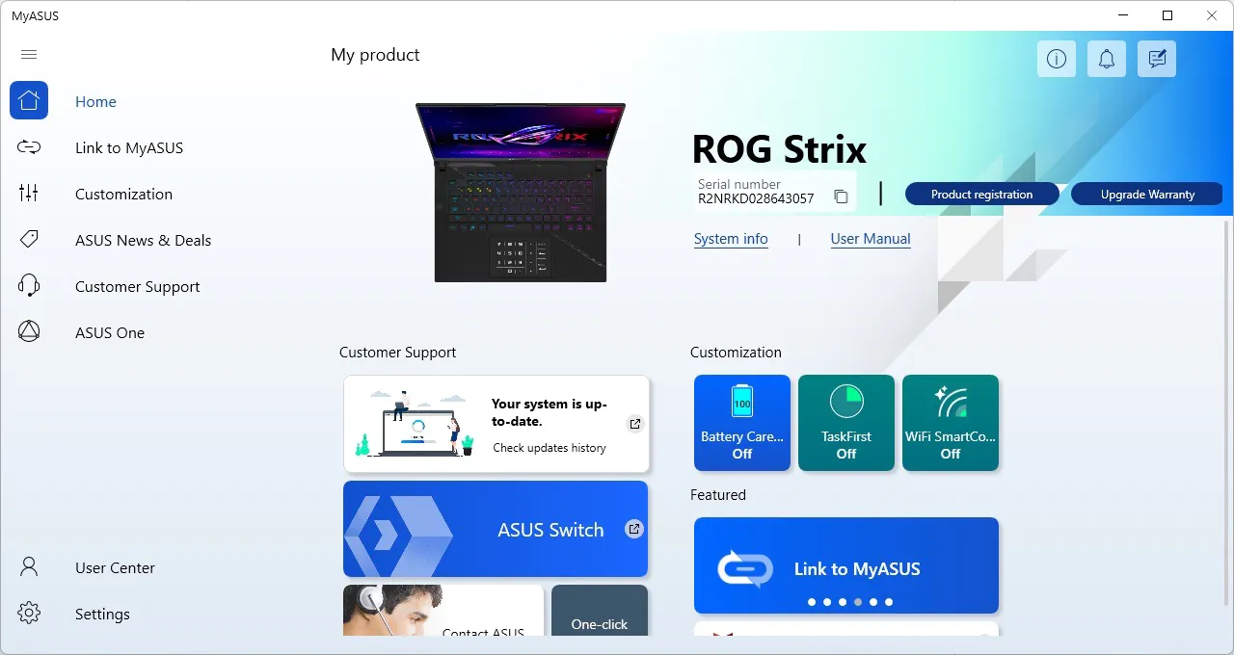Viewport: 1234px width, 655px height.
Task: Click the 'Customer Support' section heading
Action: point(398,353)
